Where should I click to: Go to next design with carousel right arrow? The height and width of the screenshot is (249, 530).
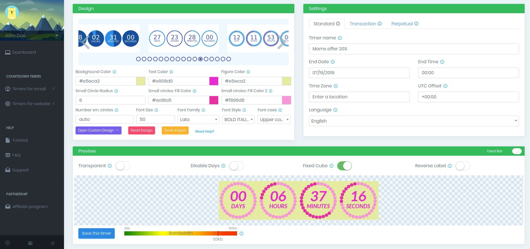[x=282, y=42]
